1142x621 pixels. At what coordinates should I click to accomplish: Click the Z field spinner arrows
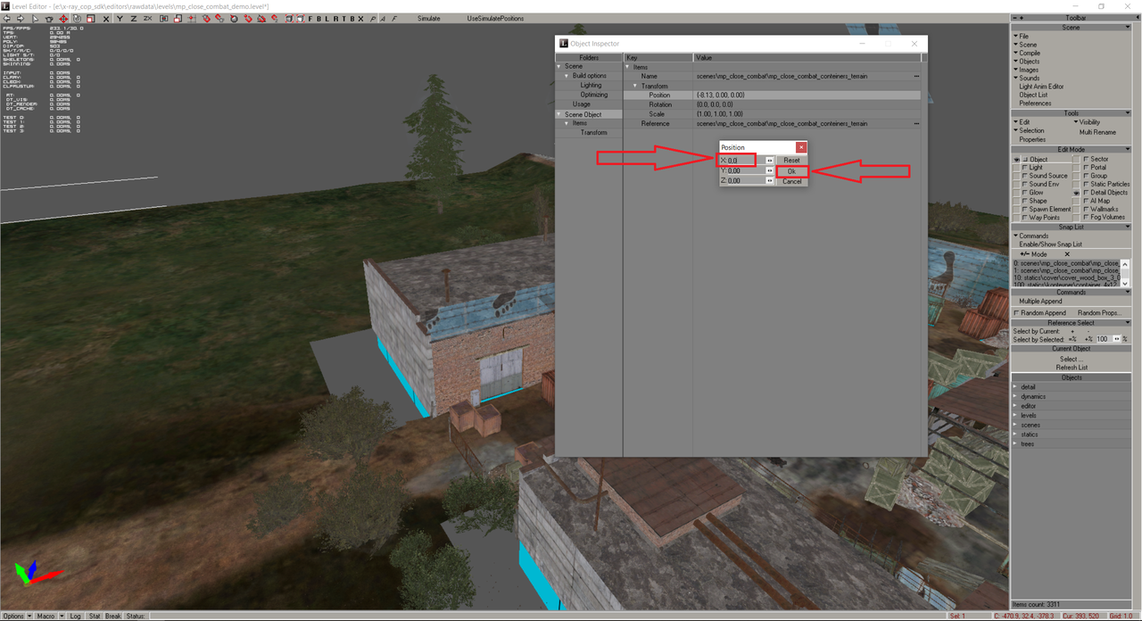pos(770,180)
